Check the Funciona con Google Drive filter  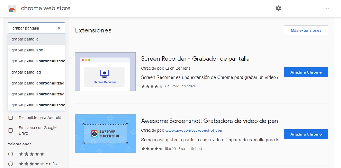click(x=11, y=131)
